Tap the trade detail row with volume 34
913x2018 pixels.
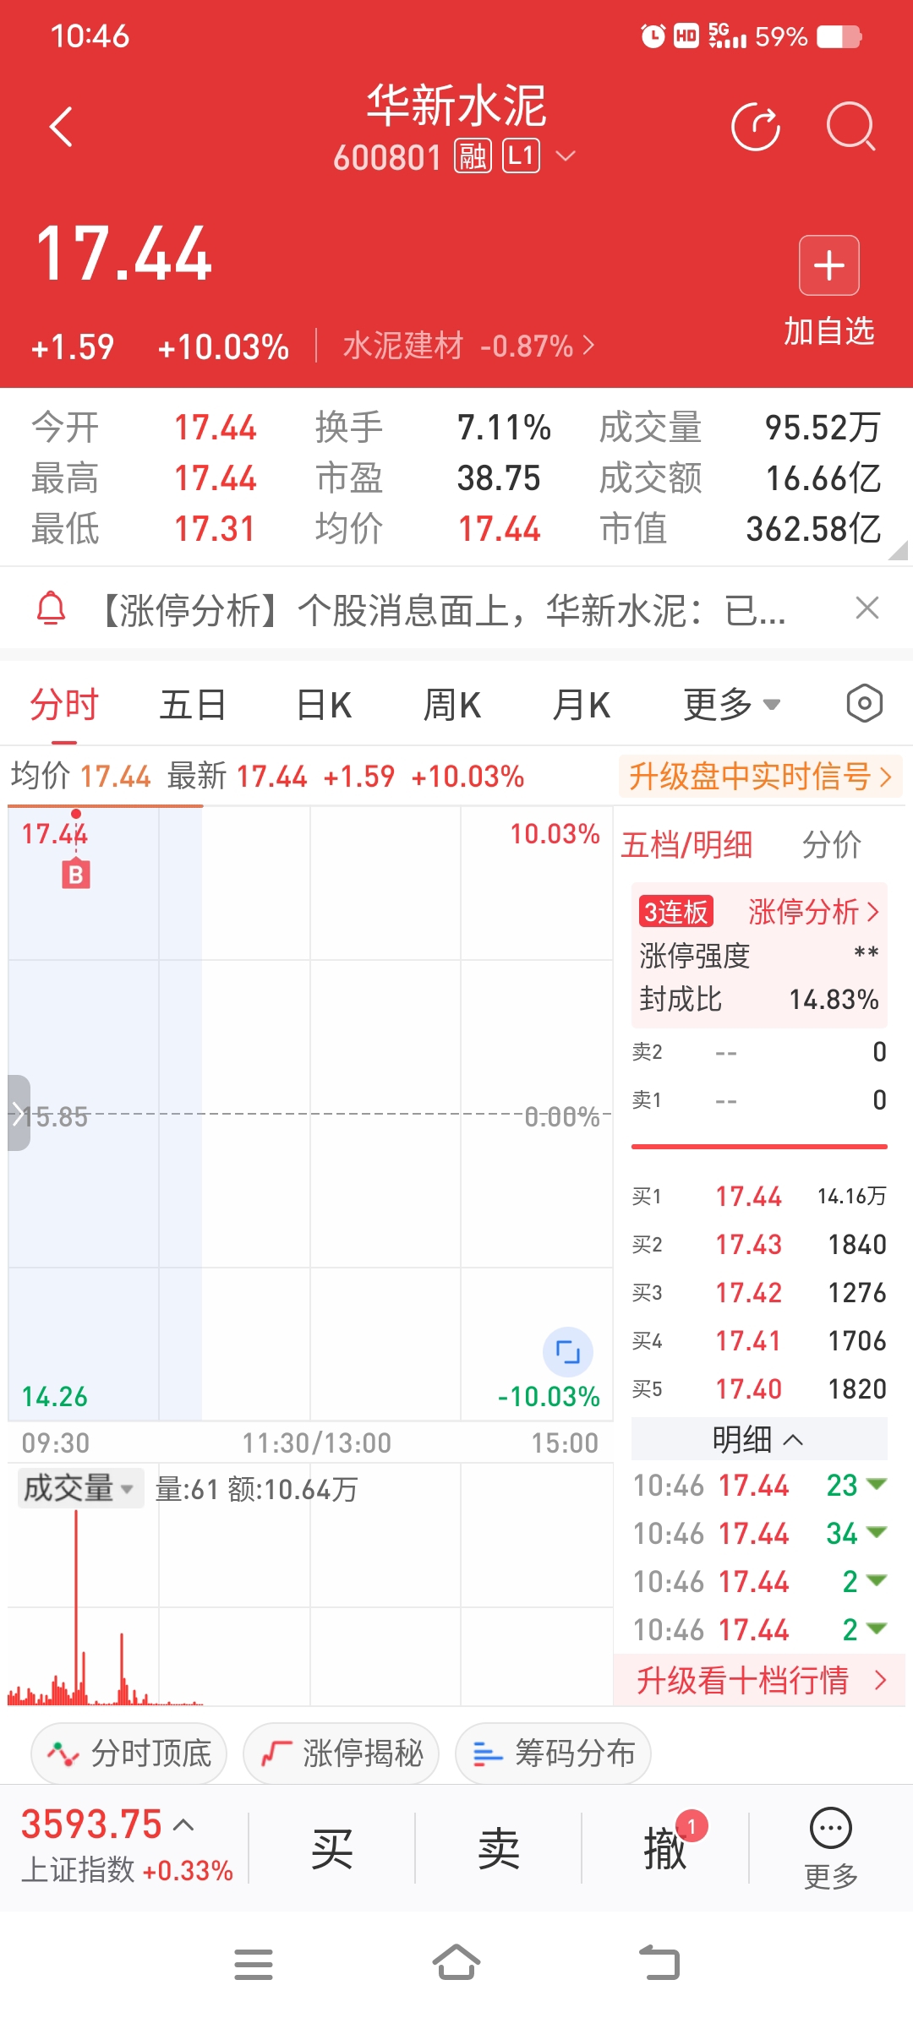pyautogui.click(x=759, y=1533)
